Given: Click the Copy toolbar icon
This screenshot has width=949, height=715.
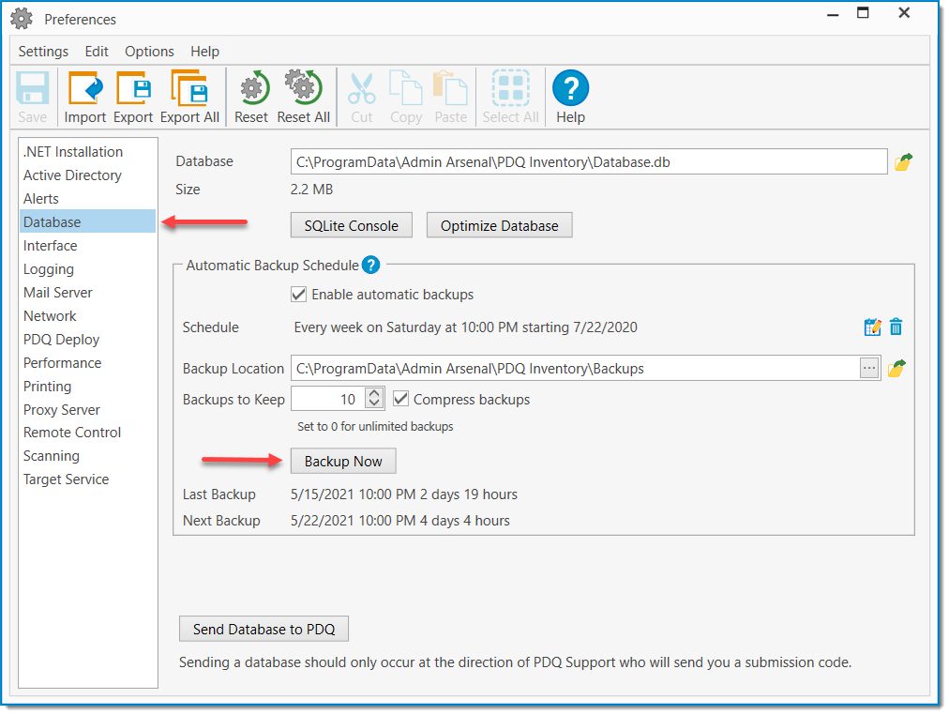Looking at the screenshot, I should click(x=405, y=97).
